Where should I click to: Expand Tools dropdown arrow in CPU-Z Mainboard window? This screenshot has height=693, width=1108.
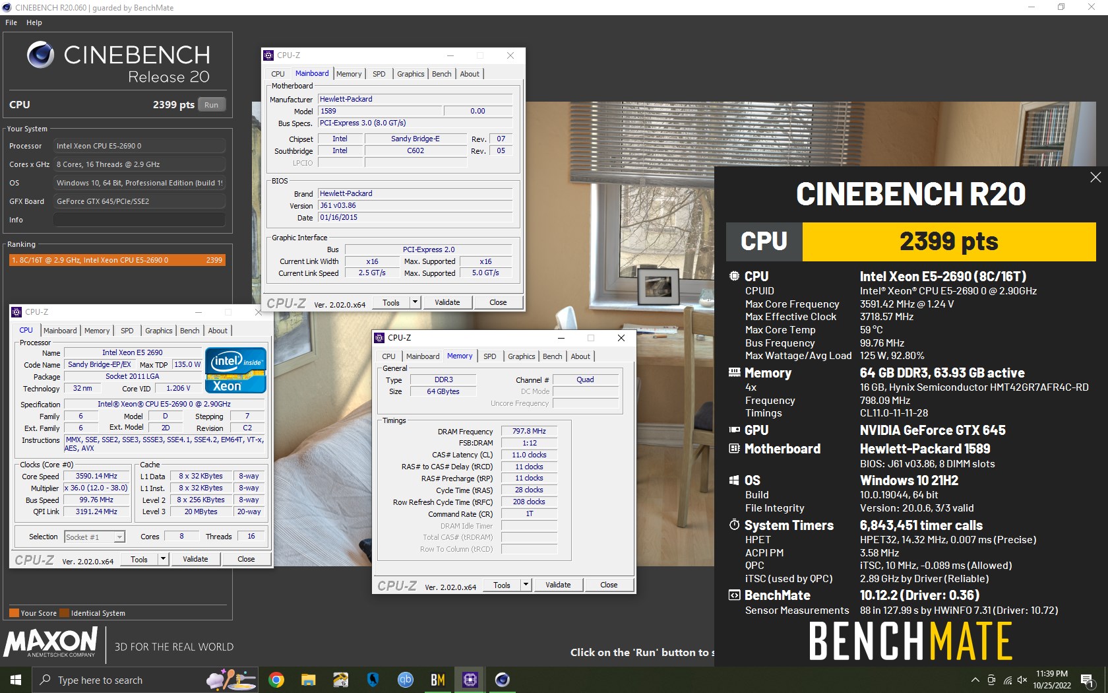(415, 302)
